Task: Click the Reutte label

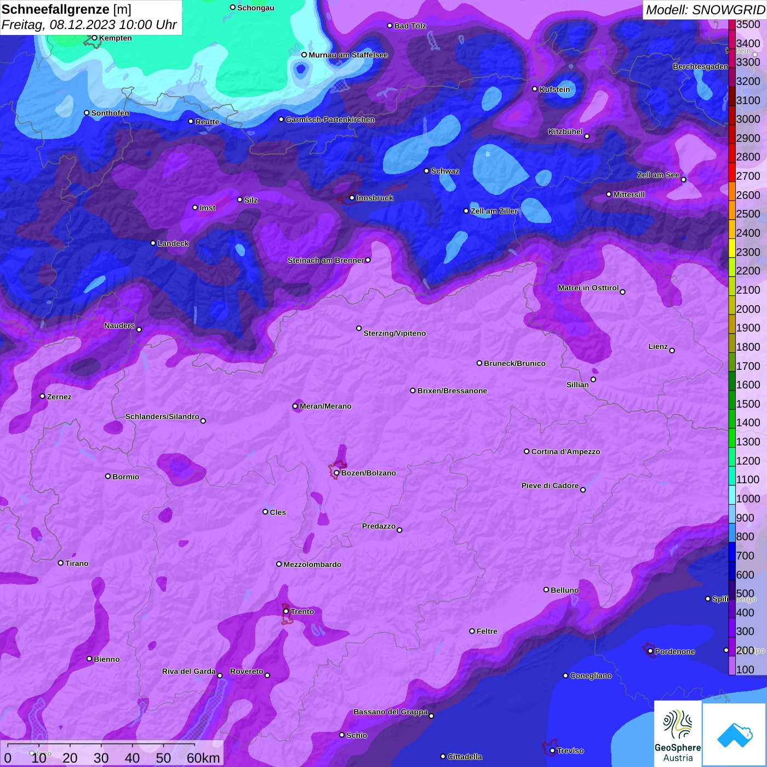Action: (207, 122)
